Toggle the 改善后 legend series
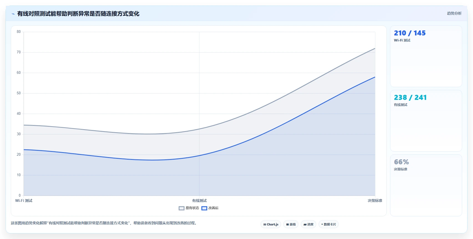 (210, 208)
